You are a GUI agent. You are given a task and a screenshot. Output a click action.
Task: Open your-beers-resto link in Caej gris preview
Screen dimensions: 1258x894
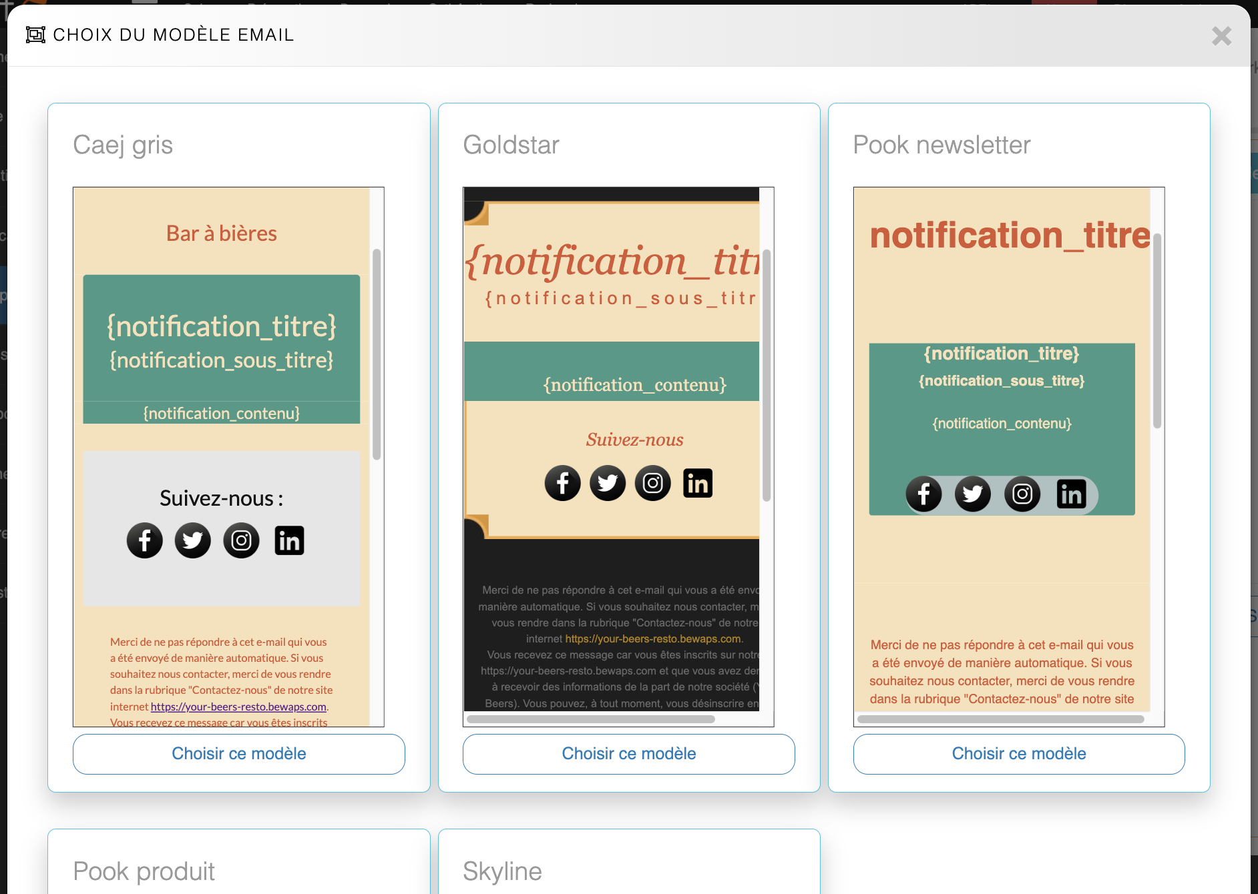[238, 707]
